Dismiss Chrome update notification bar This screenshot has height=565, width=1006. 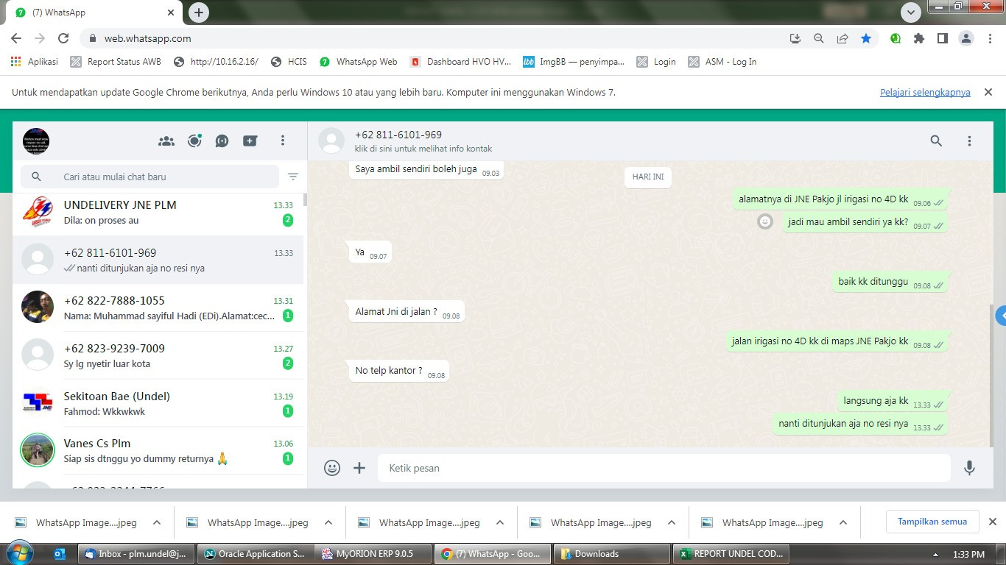988,92
